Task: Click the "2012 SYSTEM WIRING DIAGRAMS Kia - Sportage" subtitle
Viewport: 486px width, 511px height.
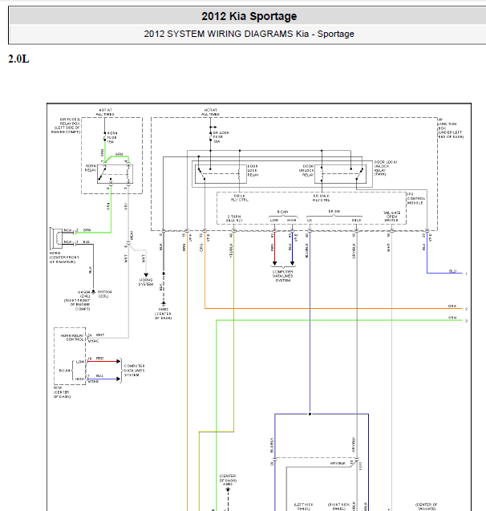Action: click(249, 34)
